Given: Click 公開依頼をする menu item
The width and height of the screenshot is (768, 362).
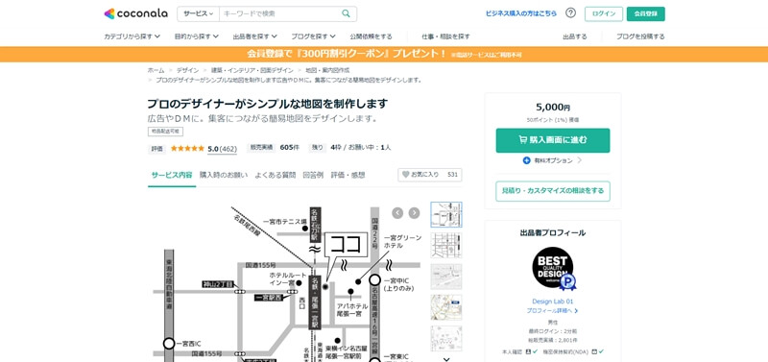Looking at the screenshot, I should [x=371, y=36].
